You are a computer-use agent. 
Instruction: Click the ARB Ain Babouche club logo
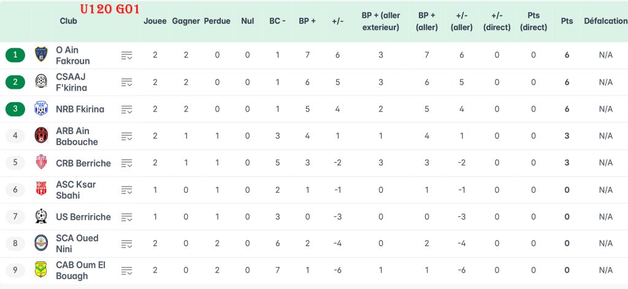pos(41,136)
